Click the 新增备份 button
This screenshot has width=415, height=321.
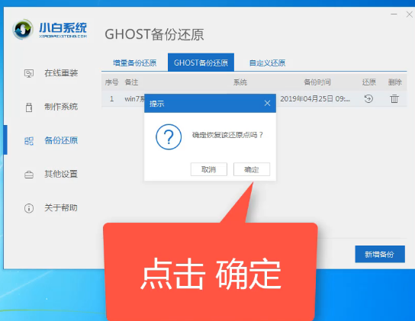point(380,254)
